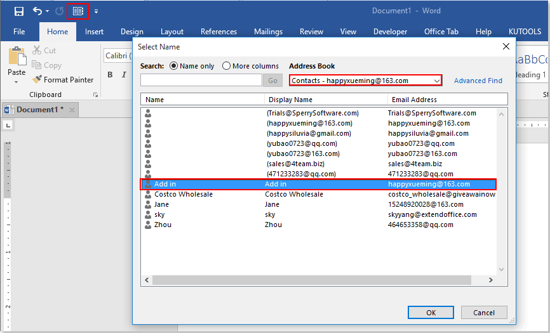Click the Undo arrow icon
The image size is (550, 333).
(x=37, y=11)
